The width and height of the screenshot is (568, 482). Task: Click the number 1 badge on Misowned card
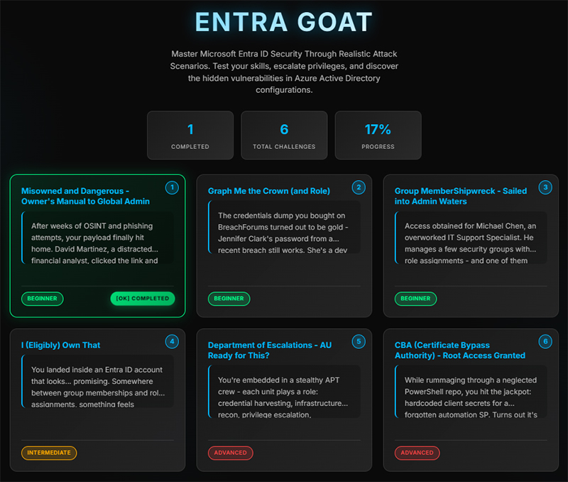coord(172,188)
